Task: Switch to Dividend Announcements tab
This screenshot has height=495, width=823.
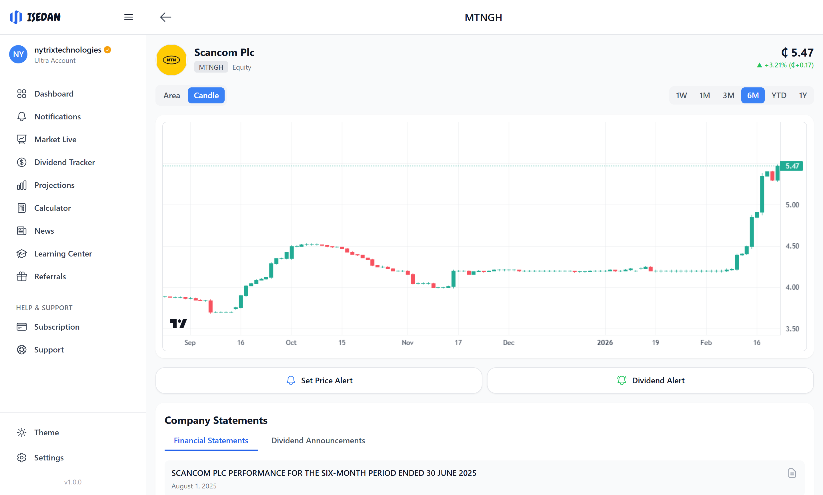Action: 318,441
